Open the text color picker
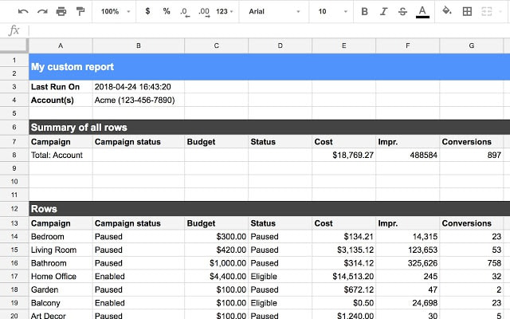 click(422, 12)
